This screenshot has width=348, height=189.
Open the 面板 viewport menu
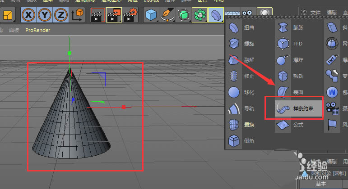coord(14,30)
